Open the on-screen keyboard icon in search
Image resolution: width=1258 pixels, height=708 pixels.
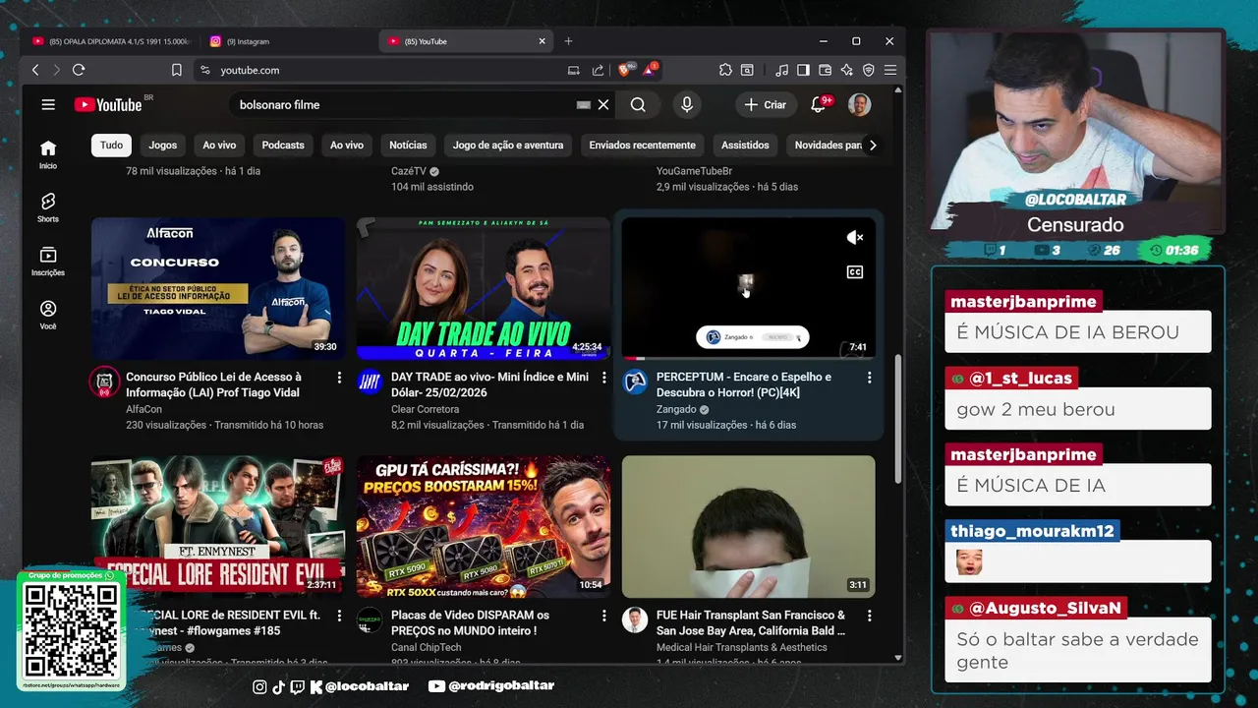(583, 104)
